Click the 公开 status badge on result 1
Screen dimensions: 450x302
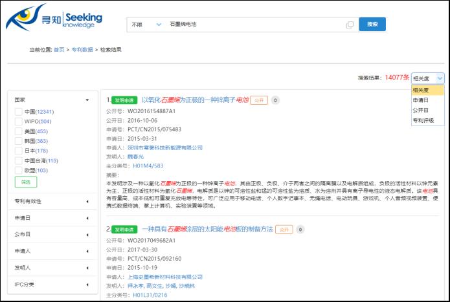259,100
